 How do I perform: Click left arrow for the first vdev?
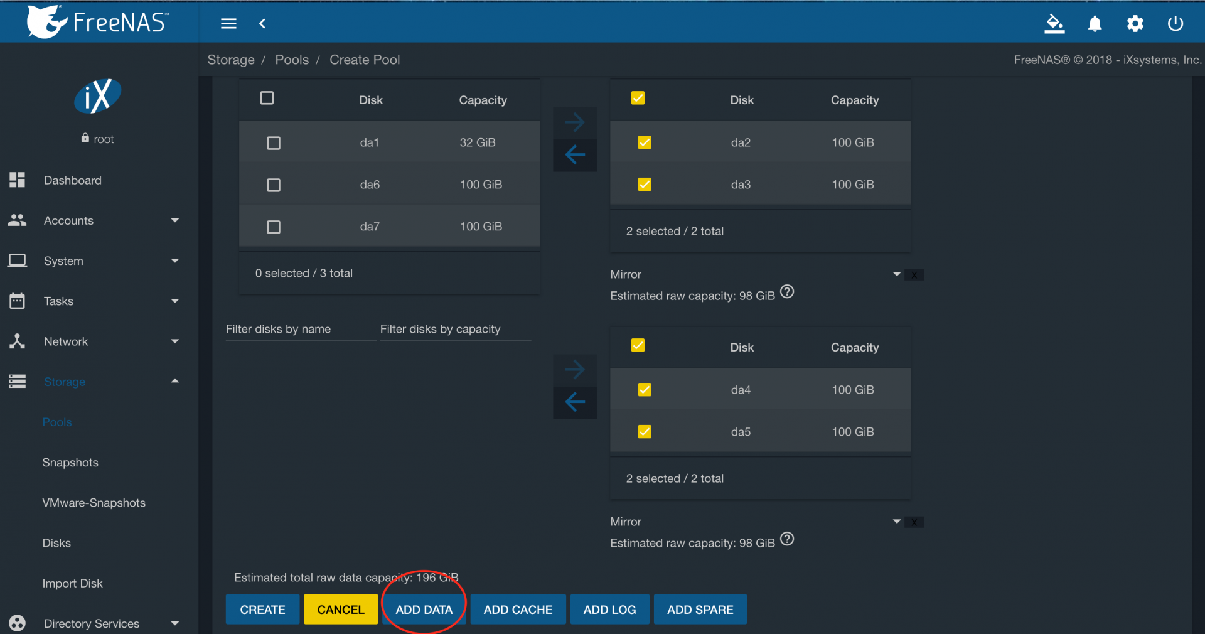575,154
